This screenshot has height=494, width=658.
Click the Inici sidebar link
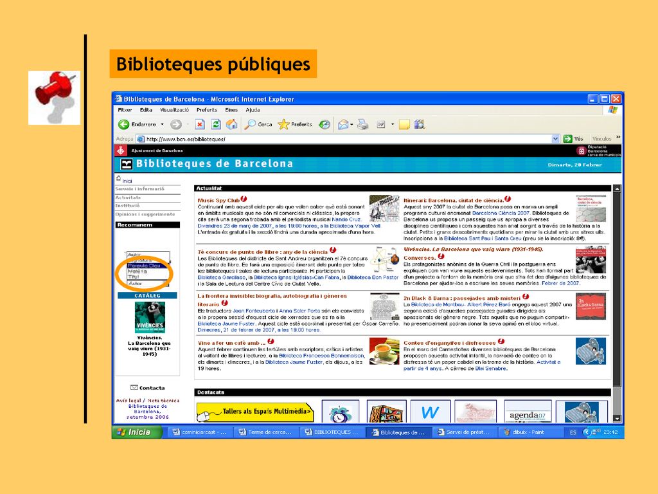127,181
